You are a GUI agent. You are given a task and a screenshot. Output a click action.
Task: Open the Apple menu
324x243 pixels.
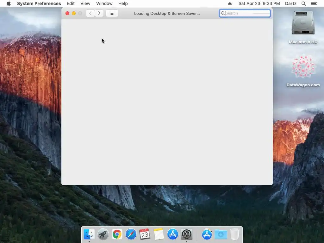(x=9, y=3)
